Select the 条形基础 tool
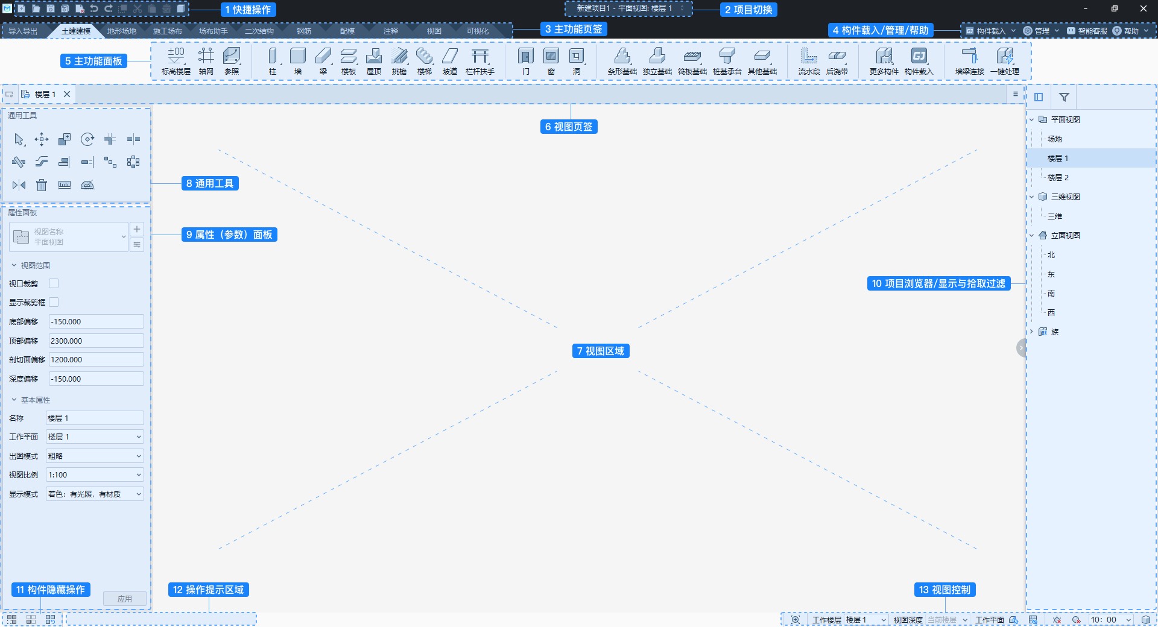The height and width of the screenshot is (627, 1158). click(x=622, y=61)
